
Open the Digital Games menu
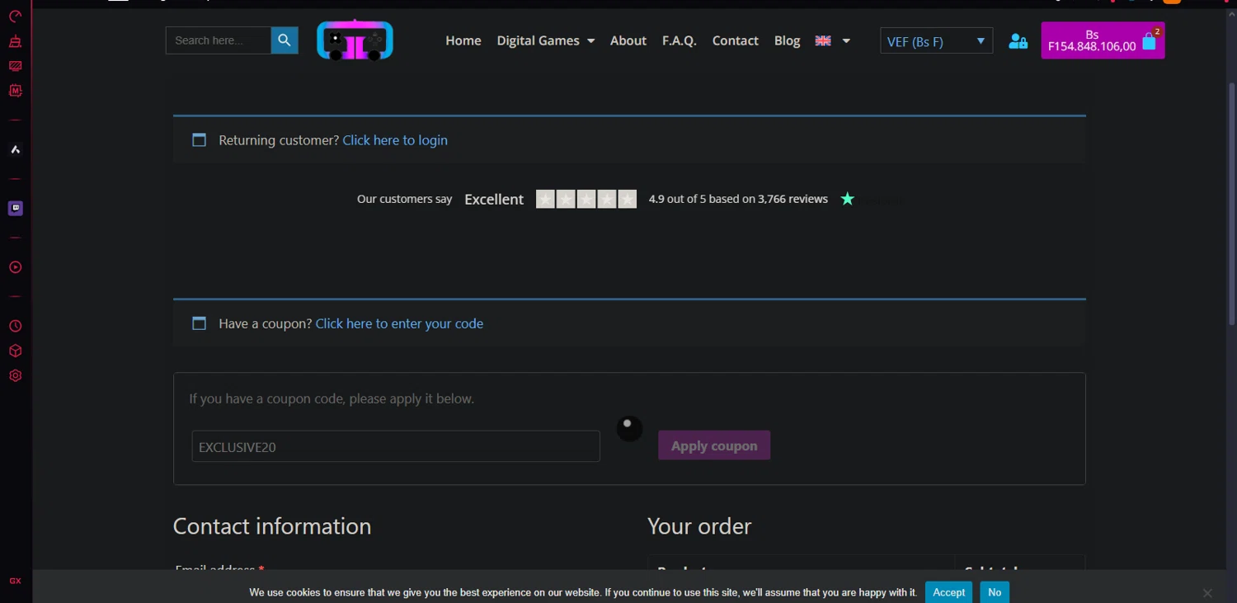tap(538, 40)
